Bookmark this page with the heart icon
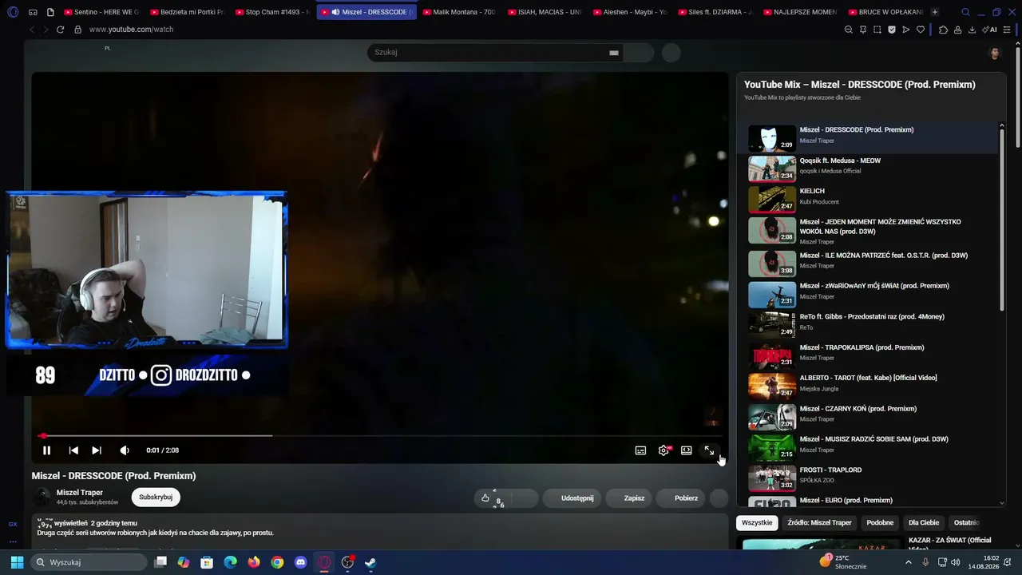The height and width of the screenshot is (575, 1022). pos(921,30)
